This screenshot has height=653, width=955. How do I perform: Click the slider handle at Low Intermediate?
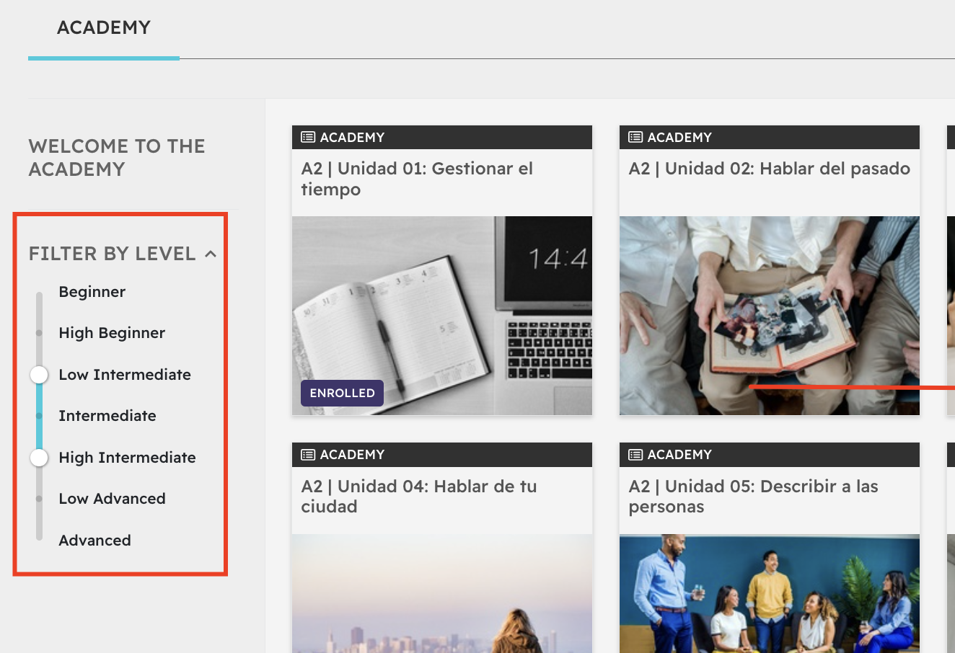(x=39, y=375)
